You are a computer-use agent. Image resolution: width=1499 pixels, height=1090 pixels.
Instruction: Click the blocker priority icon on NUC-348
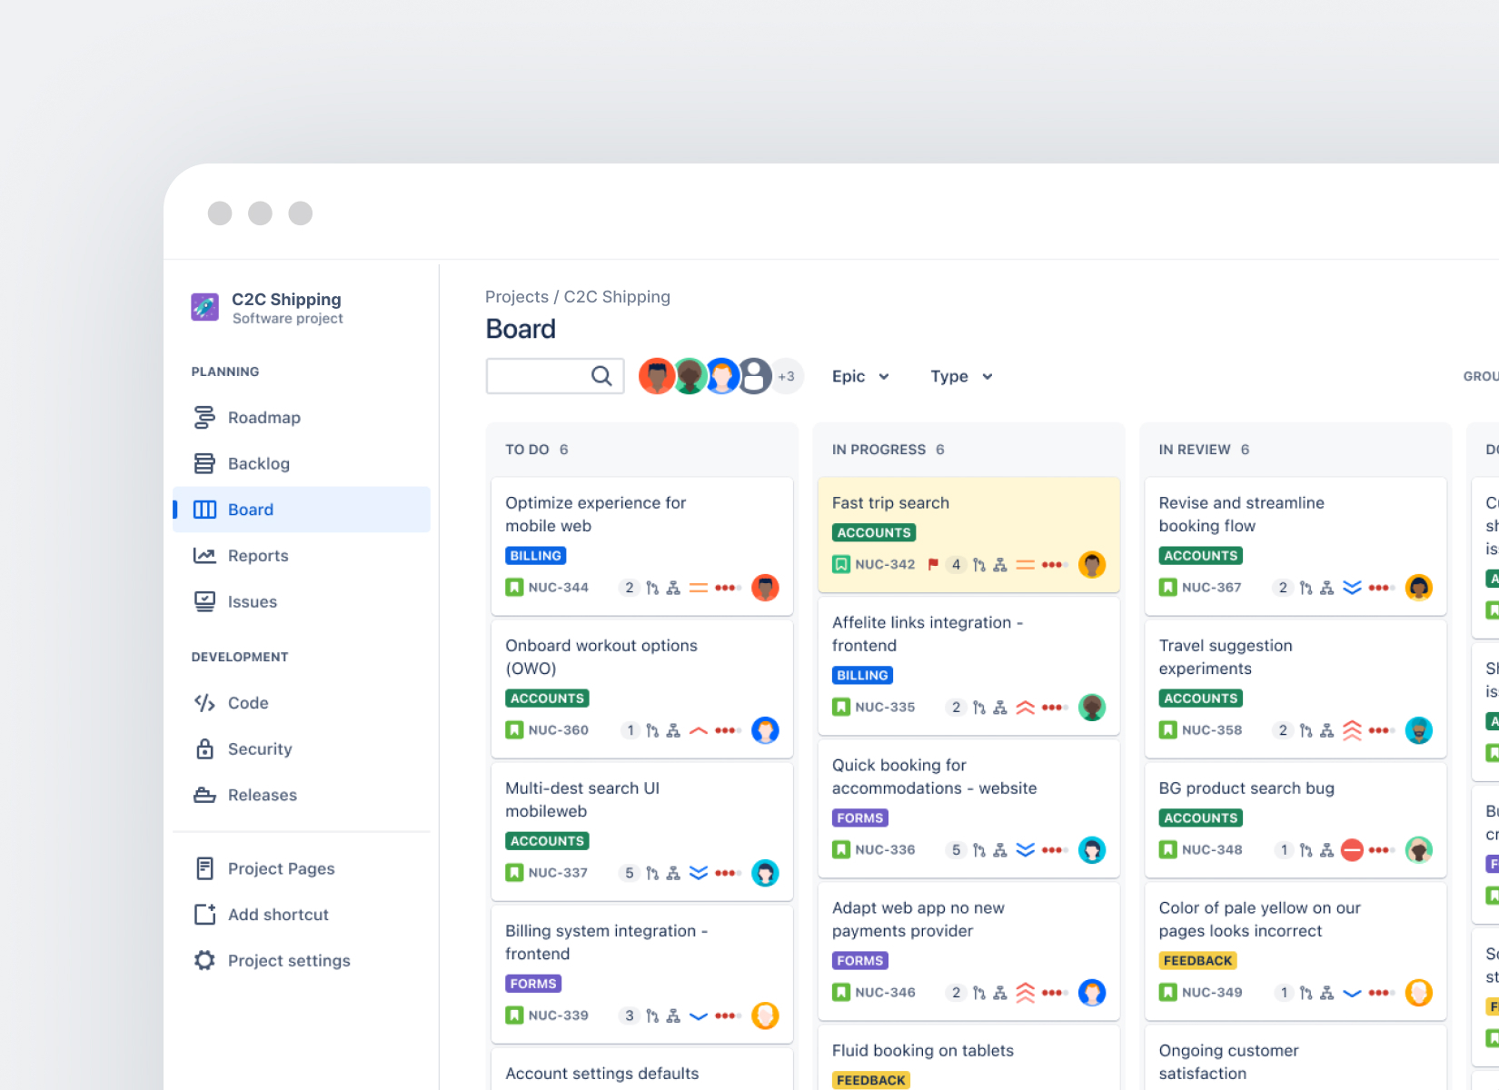coord(1352,850)
